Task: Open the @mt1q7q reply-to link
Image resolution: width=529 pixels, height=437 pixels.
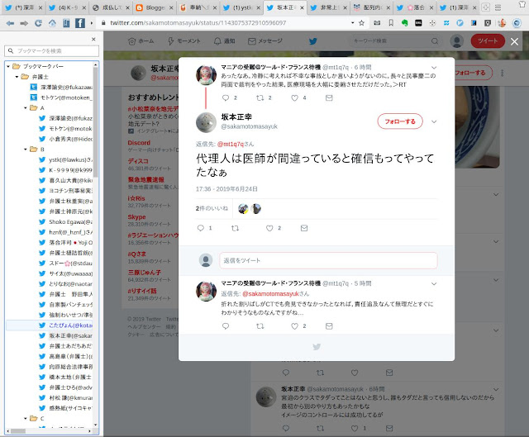Action: click(231, 144)
